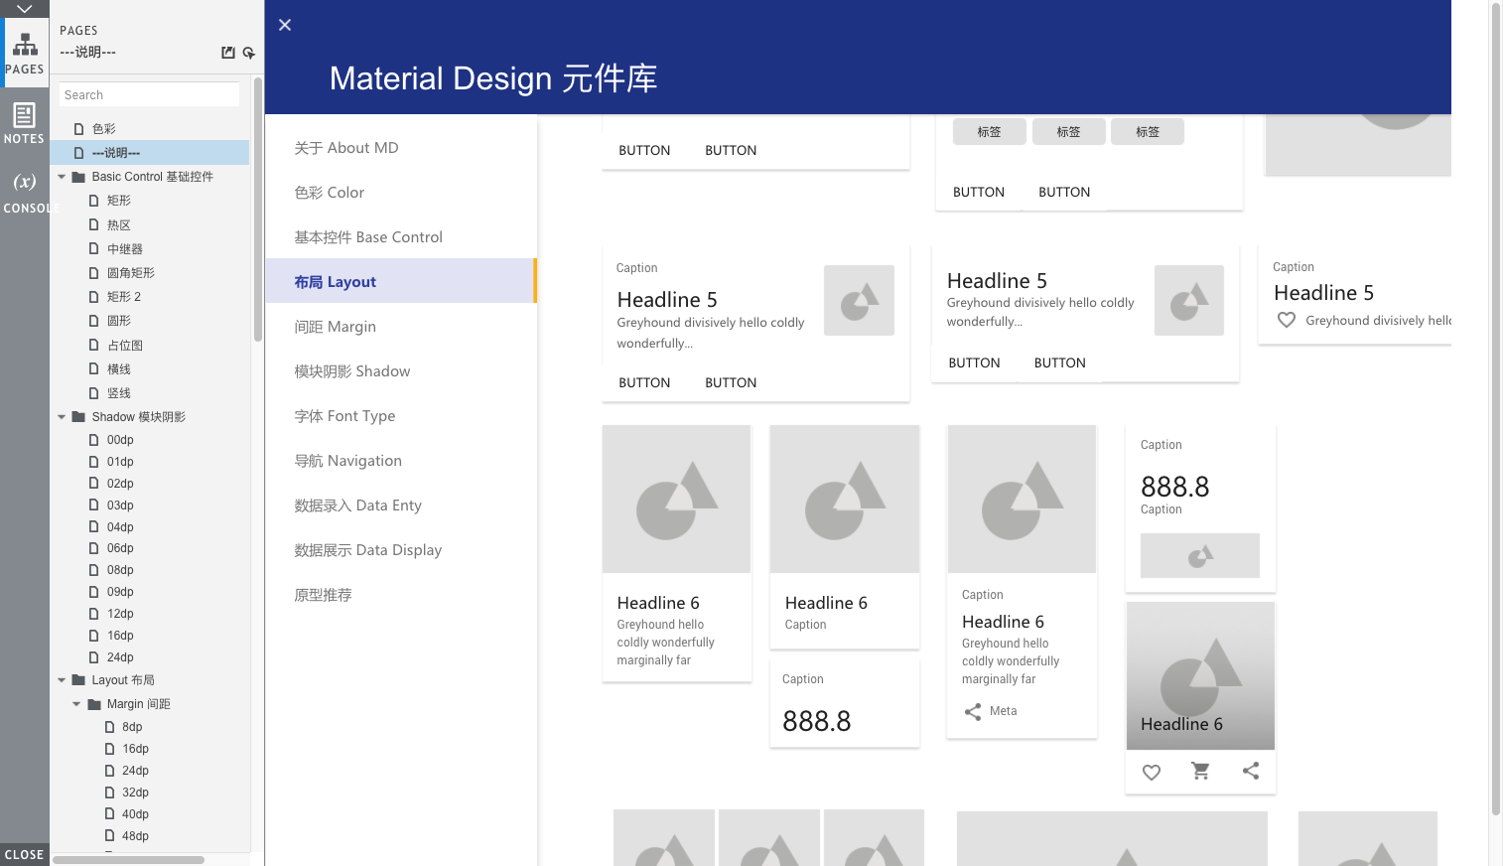This screenshot has height=866, width=1503.
Task: Click the first BUTTON in the Caption Headline 5 card
Action: coord(644,382)
